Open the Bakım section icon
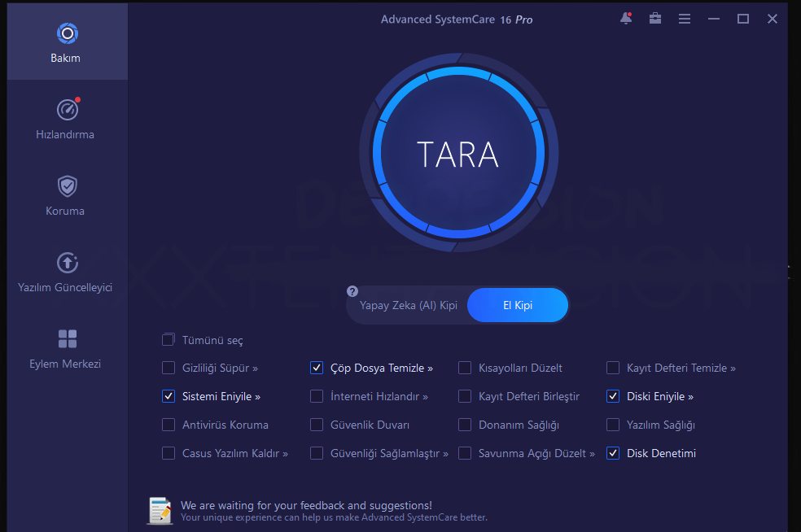Image resolution: width=801 pixels, height=532 pixels. [x=67, y=33]
